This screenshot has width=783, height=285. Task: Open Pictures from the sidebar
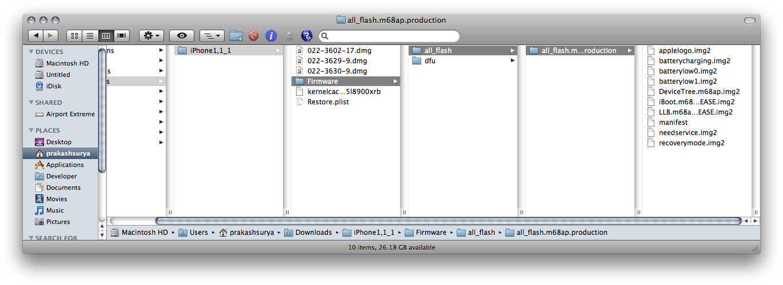coord(52,222)
